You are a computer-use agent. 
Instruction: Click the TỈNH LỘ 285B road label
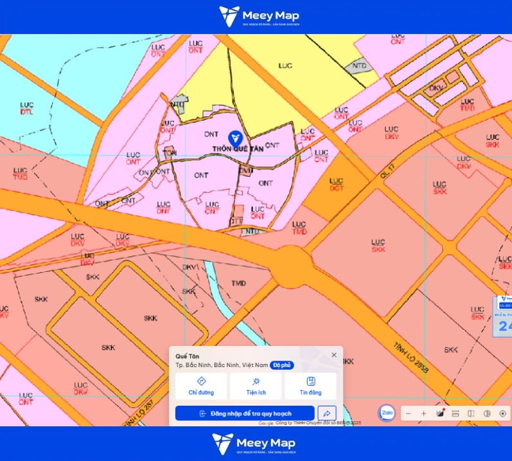410,357
